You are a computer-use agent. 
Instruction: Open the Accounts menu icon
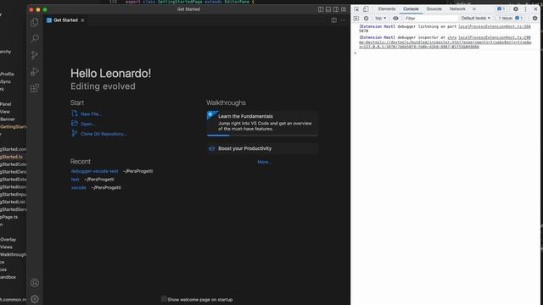coord(35,283)
